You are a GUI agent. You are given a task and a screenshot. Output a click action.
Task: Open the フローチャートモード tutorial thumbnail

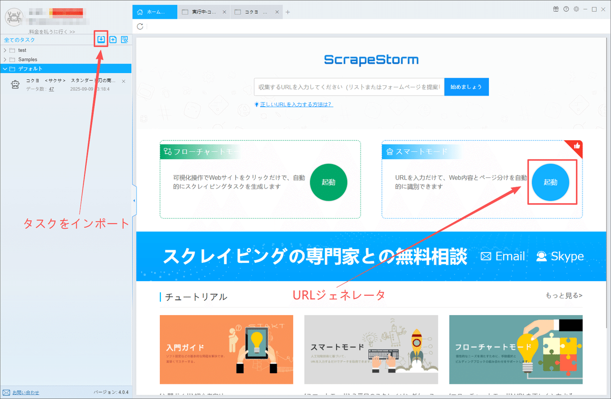click(516, 350)
